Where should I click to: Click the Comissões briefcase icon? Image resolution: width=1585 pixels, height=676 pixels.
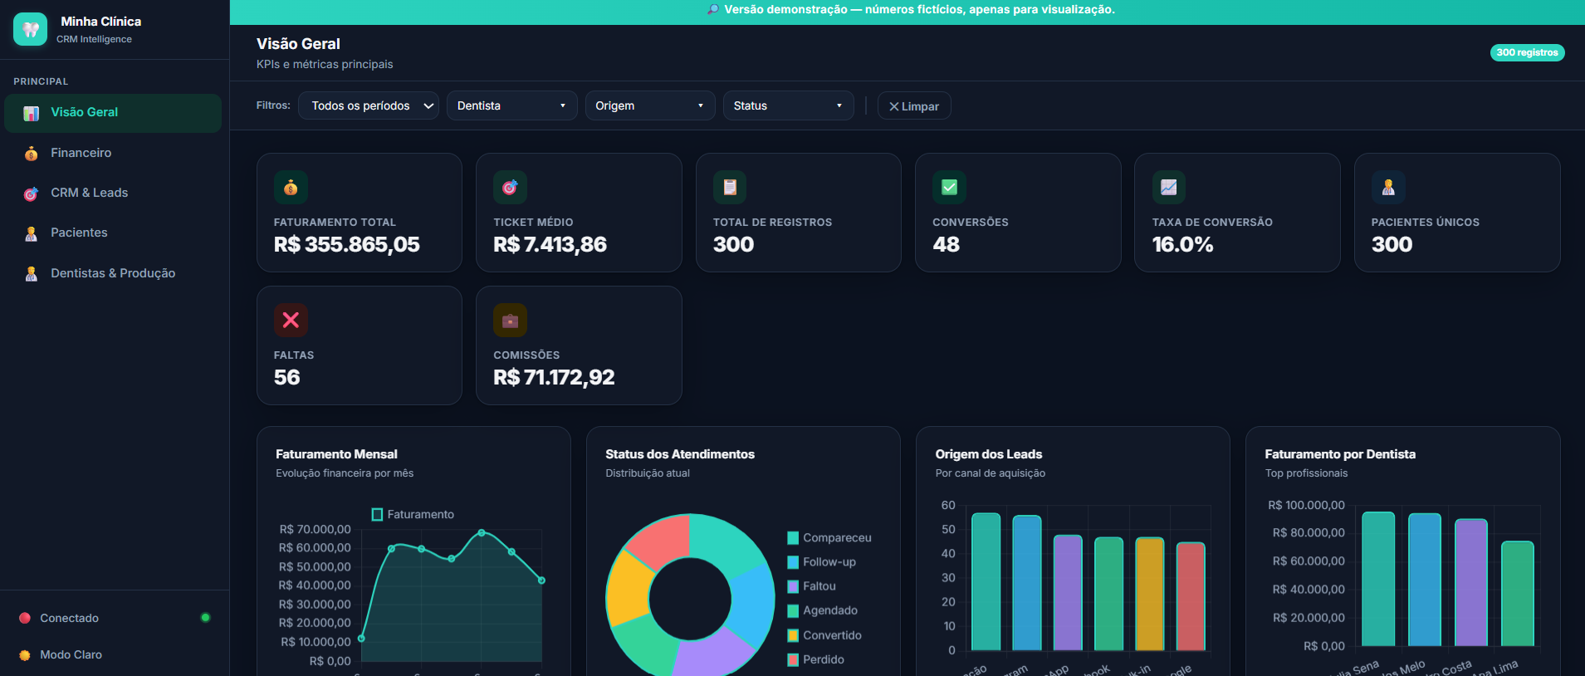[x=510, y=320]
